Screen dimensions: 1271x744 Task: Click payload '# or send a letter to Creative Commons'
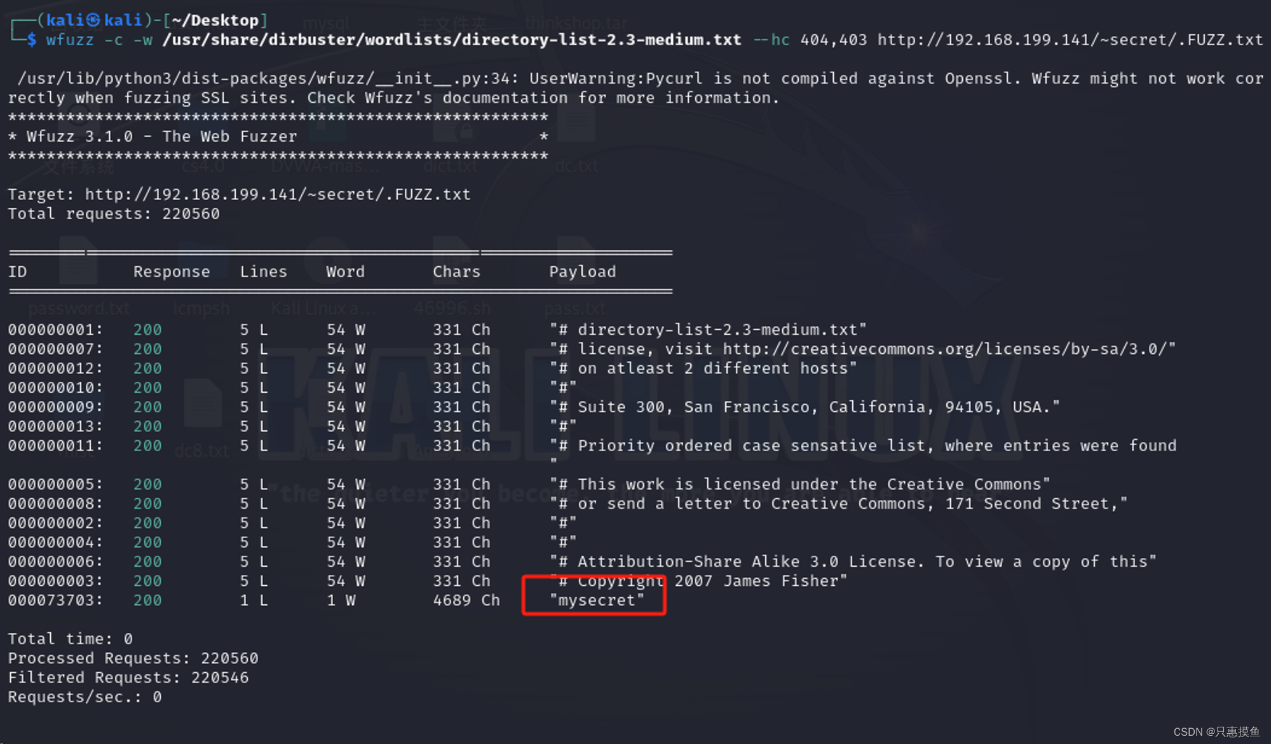(838, 504)
